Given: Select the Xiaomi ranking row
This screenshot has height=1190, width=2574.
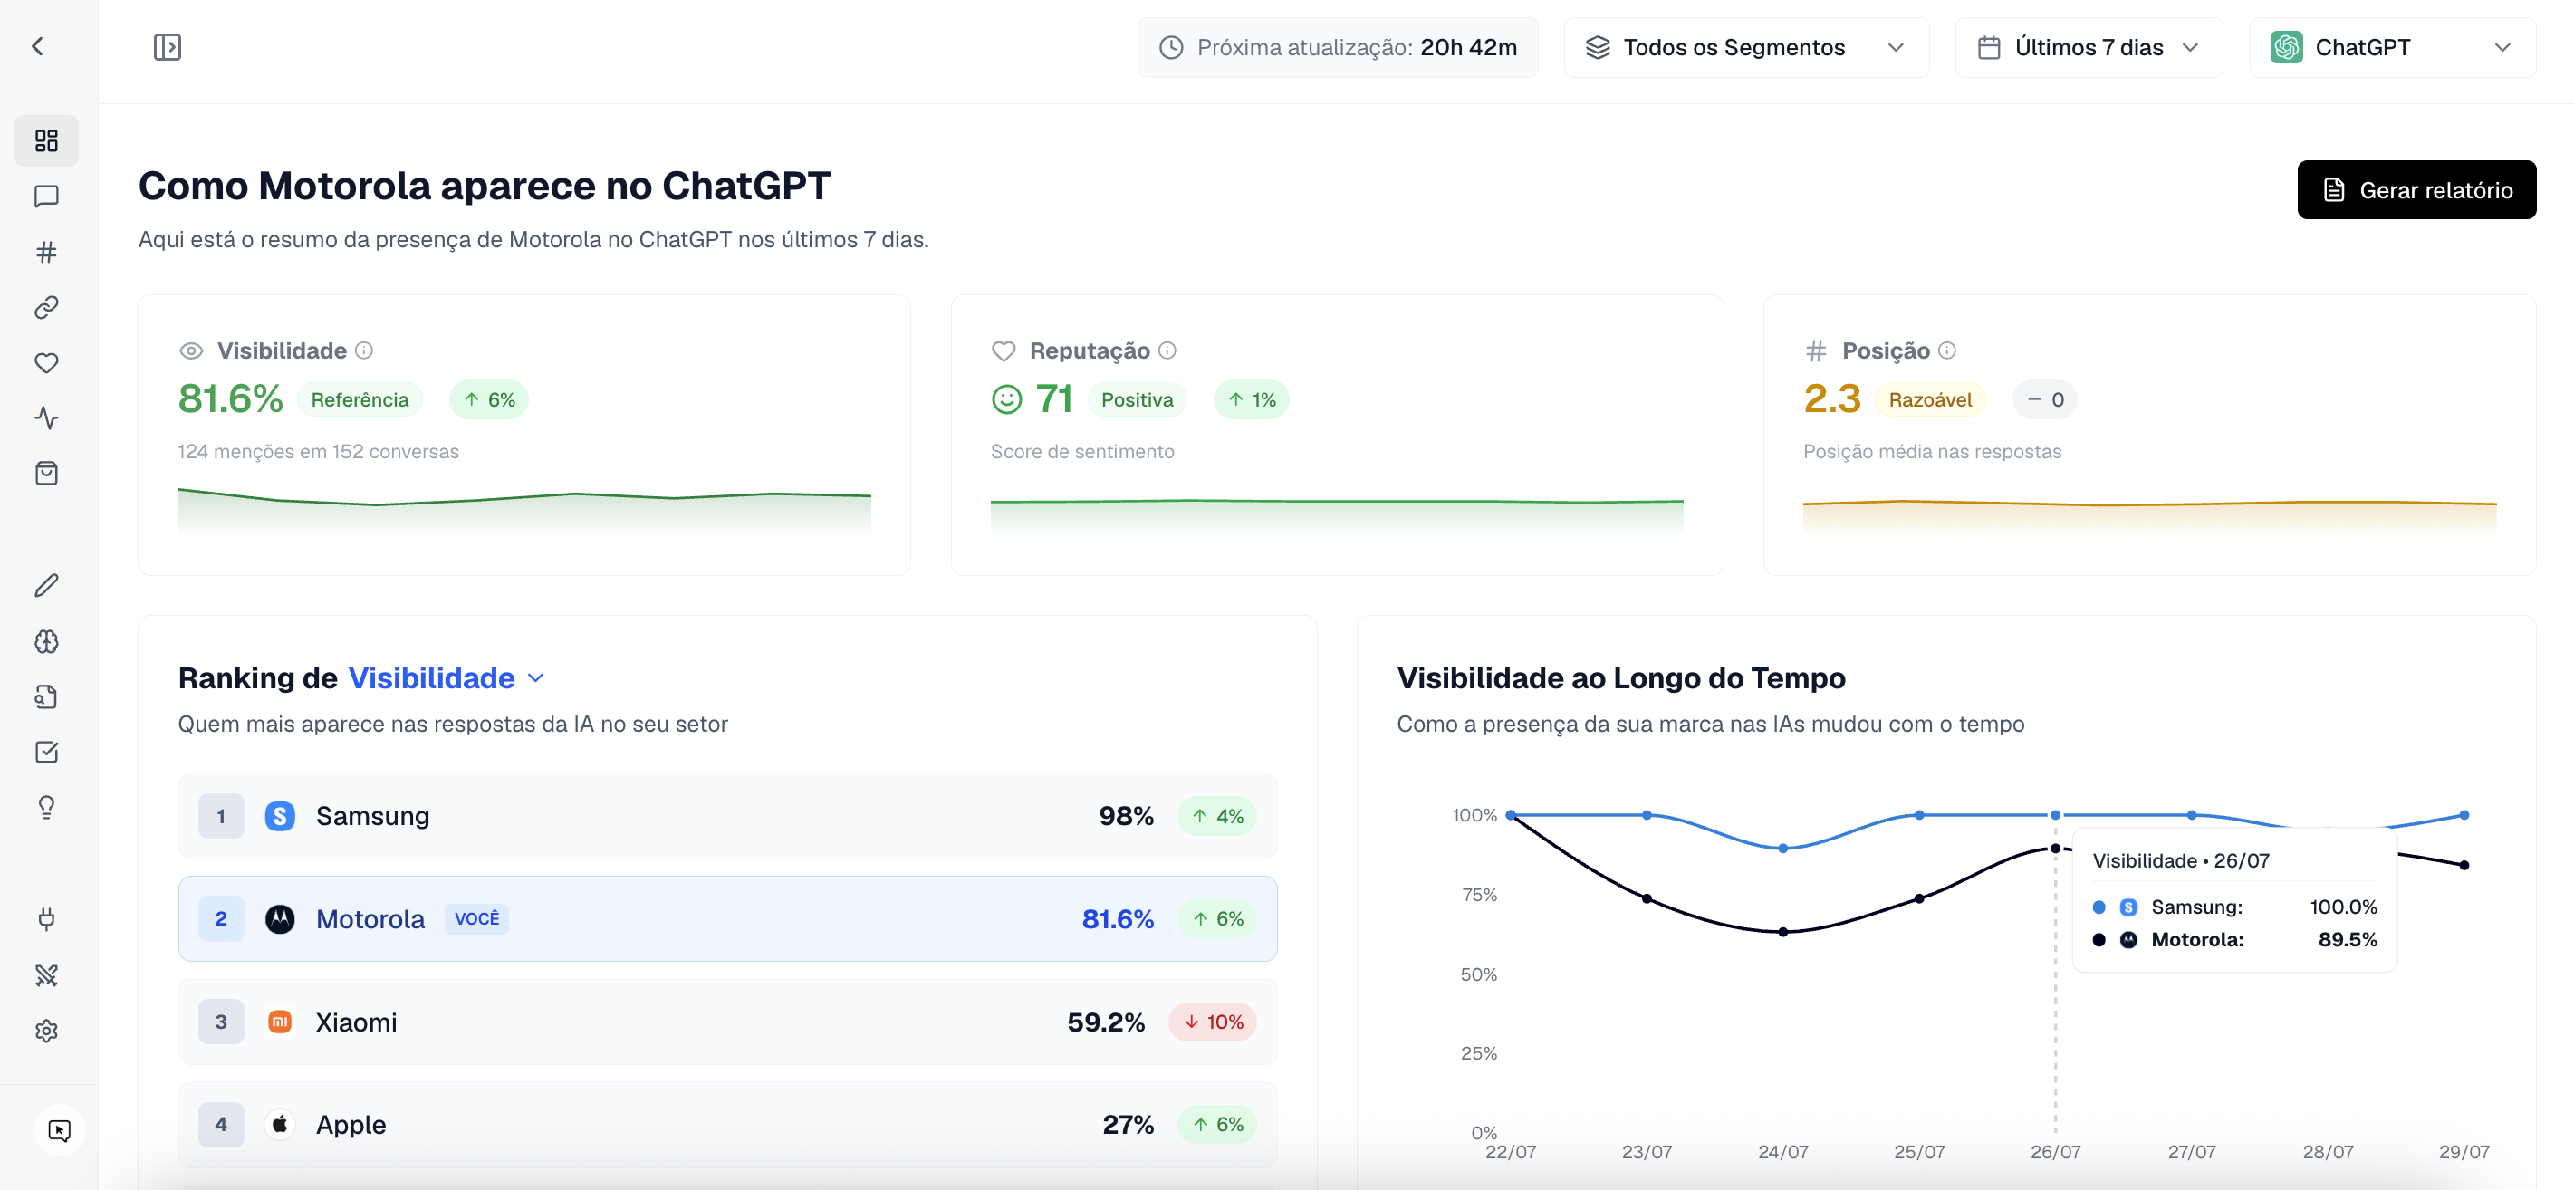Looking at the screenshot, I should tap(727, 1022).
